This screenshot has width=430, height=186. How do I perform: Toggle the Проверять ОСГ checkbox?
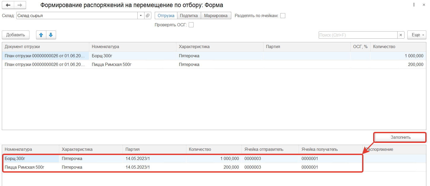[x=191, y=25]
